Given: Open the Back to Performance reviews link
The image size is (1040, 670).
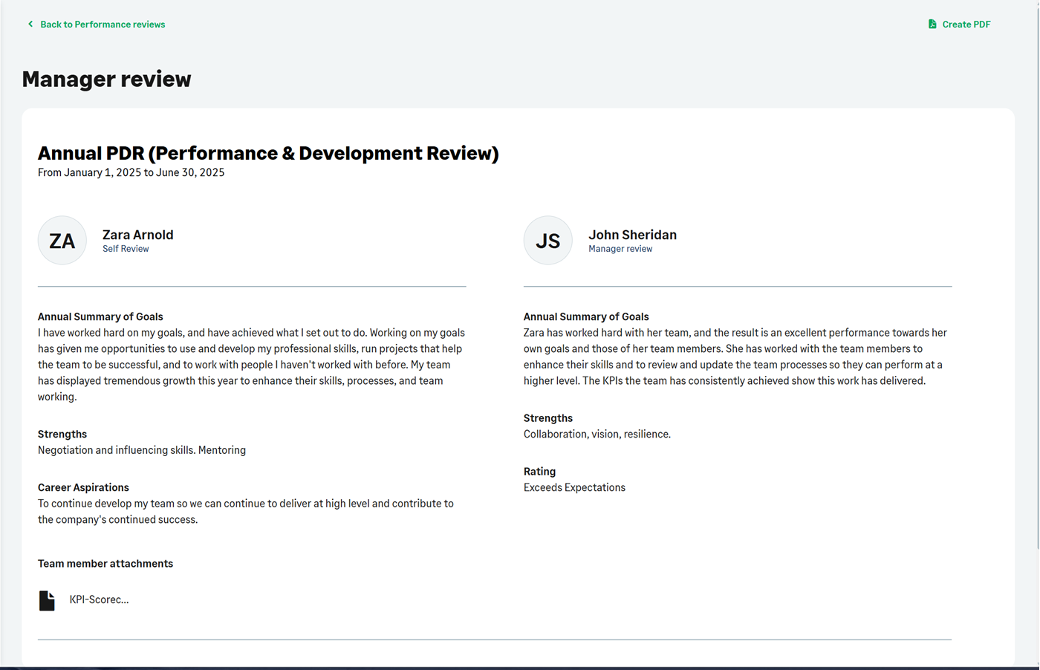Looking at the screenshot, I should (103, 25).
